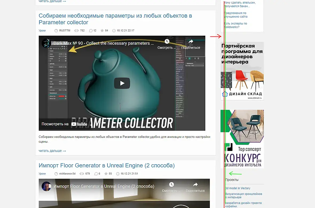This screenshot has height=208, width=315.
Task: Click views eye icon showing 679
Action: pyautogui.click(x=82, y=174)
